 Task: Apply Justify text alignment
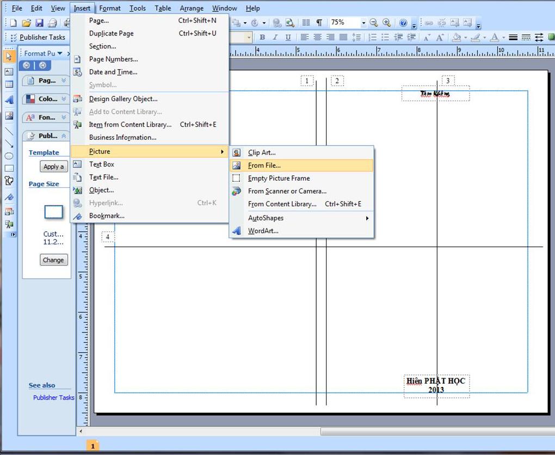(x=343, y=37)
